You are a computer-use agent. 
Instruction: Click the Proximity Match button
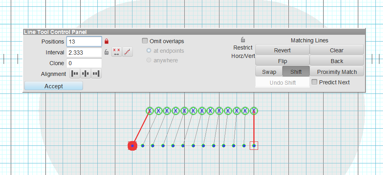click(x=337, y=72)
